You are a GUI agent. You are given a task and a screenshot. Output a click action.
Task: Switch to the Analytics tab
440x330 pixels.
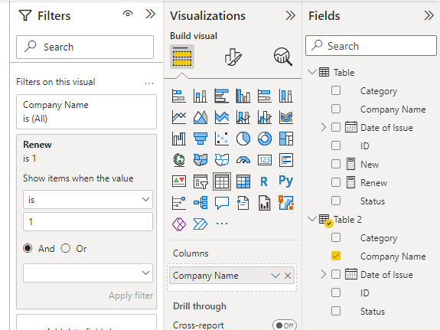coord(283,57)
